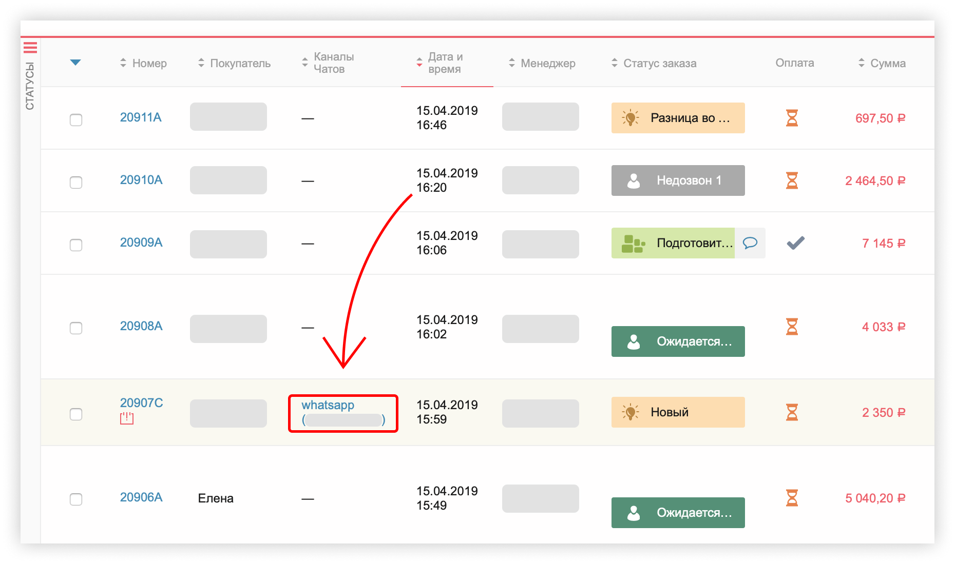
Task: Tick the checkbox for order 20908A
Action: pos(76,328)
